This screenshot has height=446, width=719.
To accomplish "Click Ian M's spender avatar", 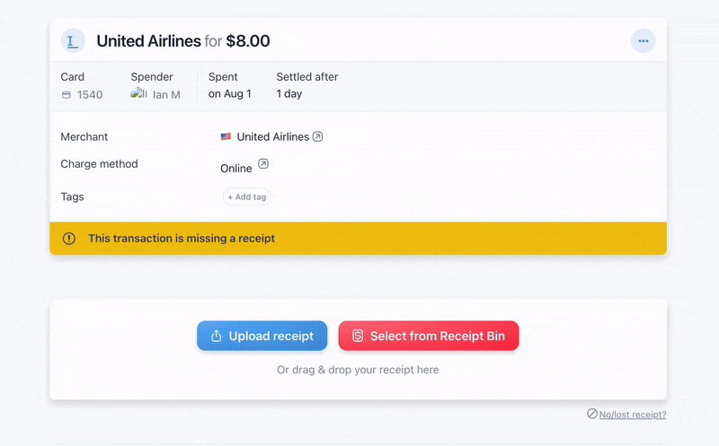I will (138, 93).
